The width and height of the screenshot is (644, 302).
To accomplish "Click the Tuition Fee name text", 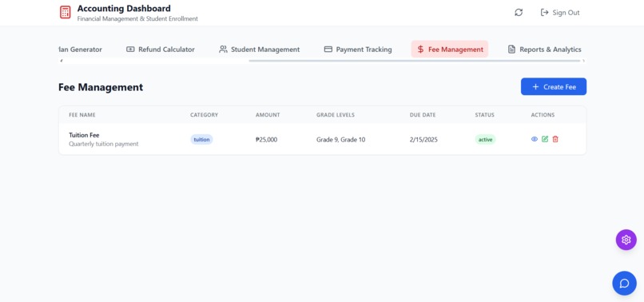I will point(84,135).
